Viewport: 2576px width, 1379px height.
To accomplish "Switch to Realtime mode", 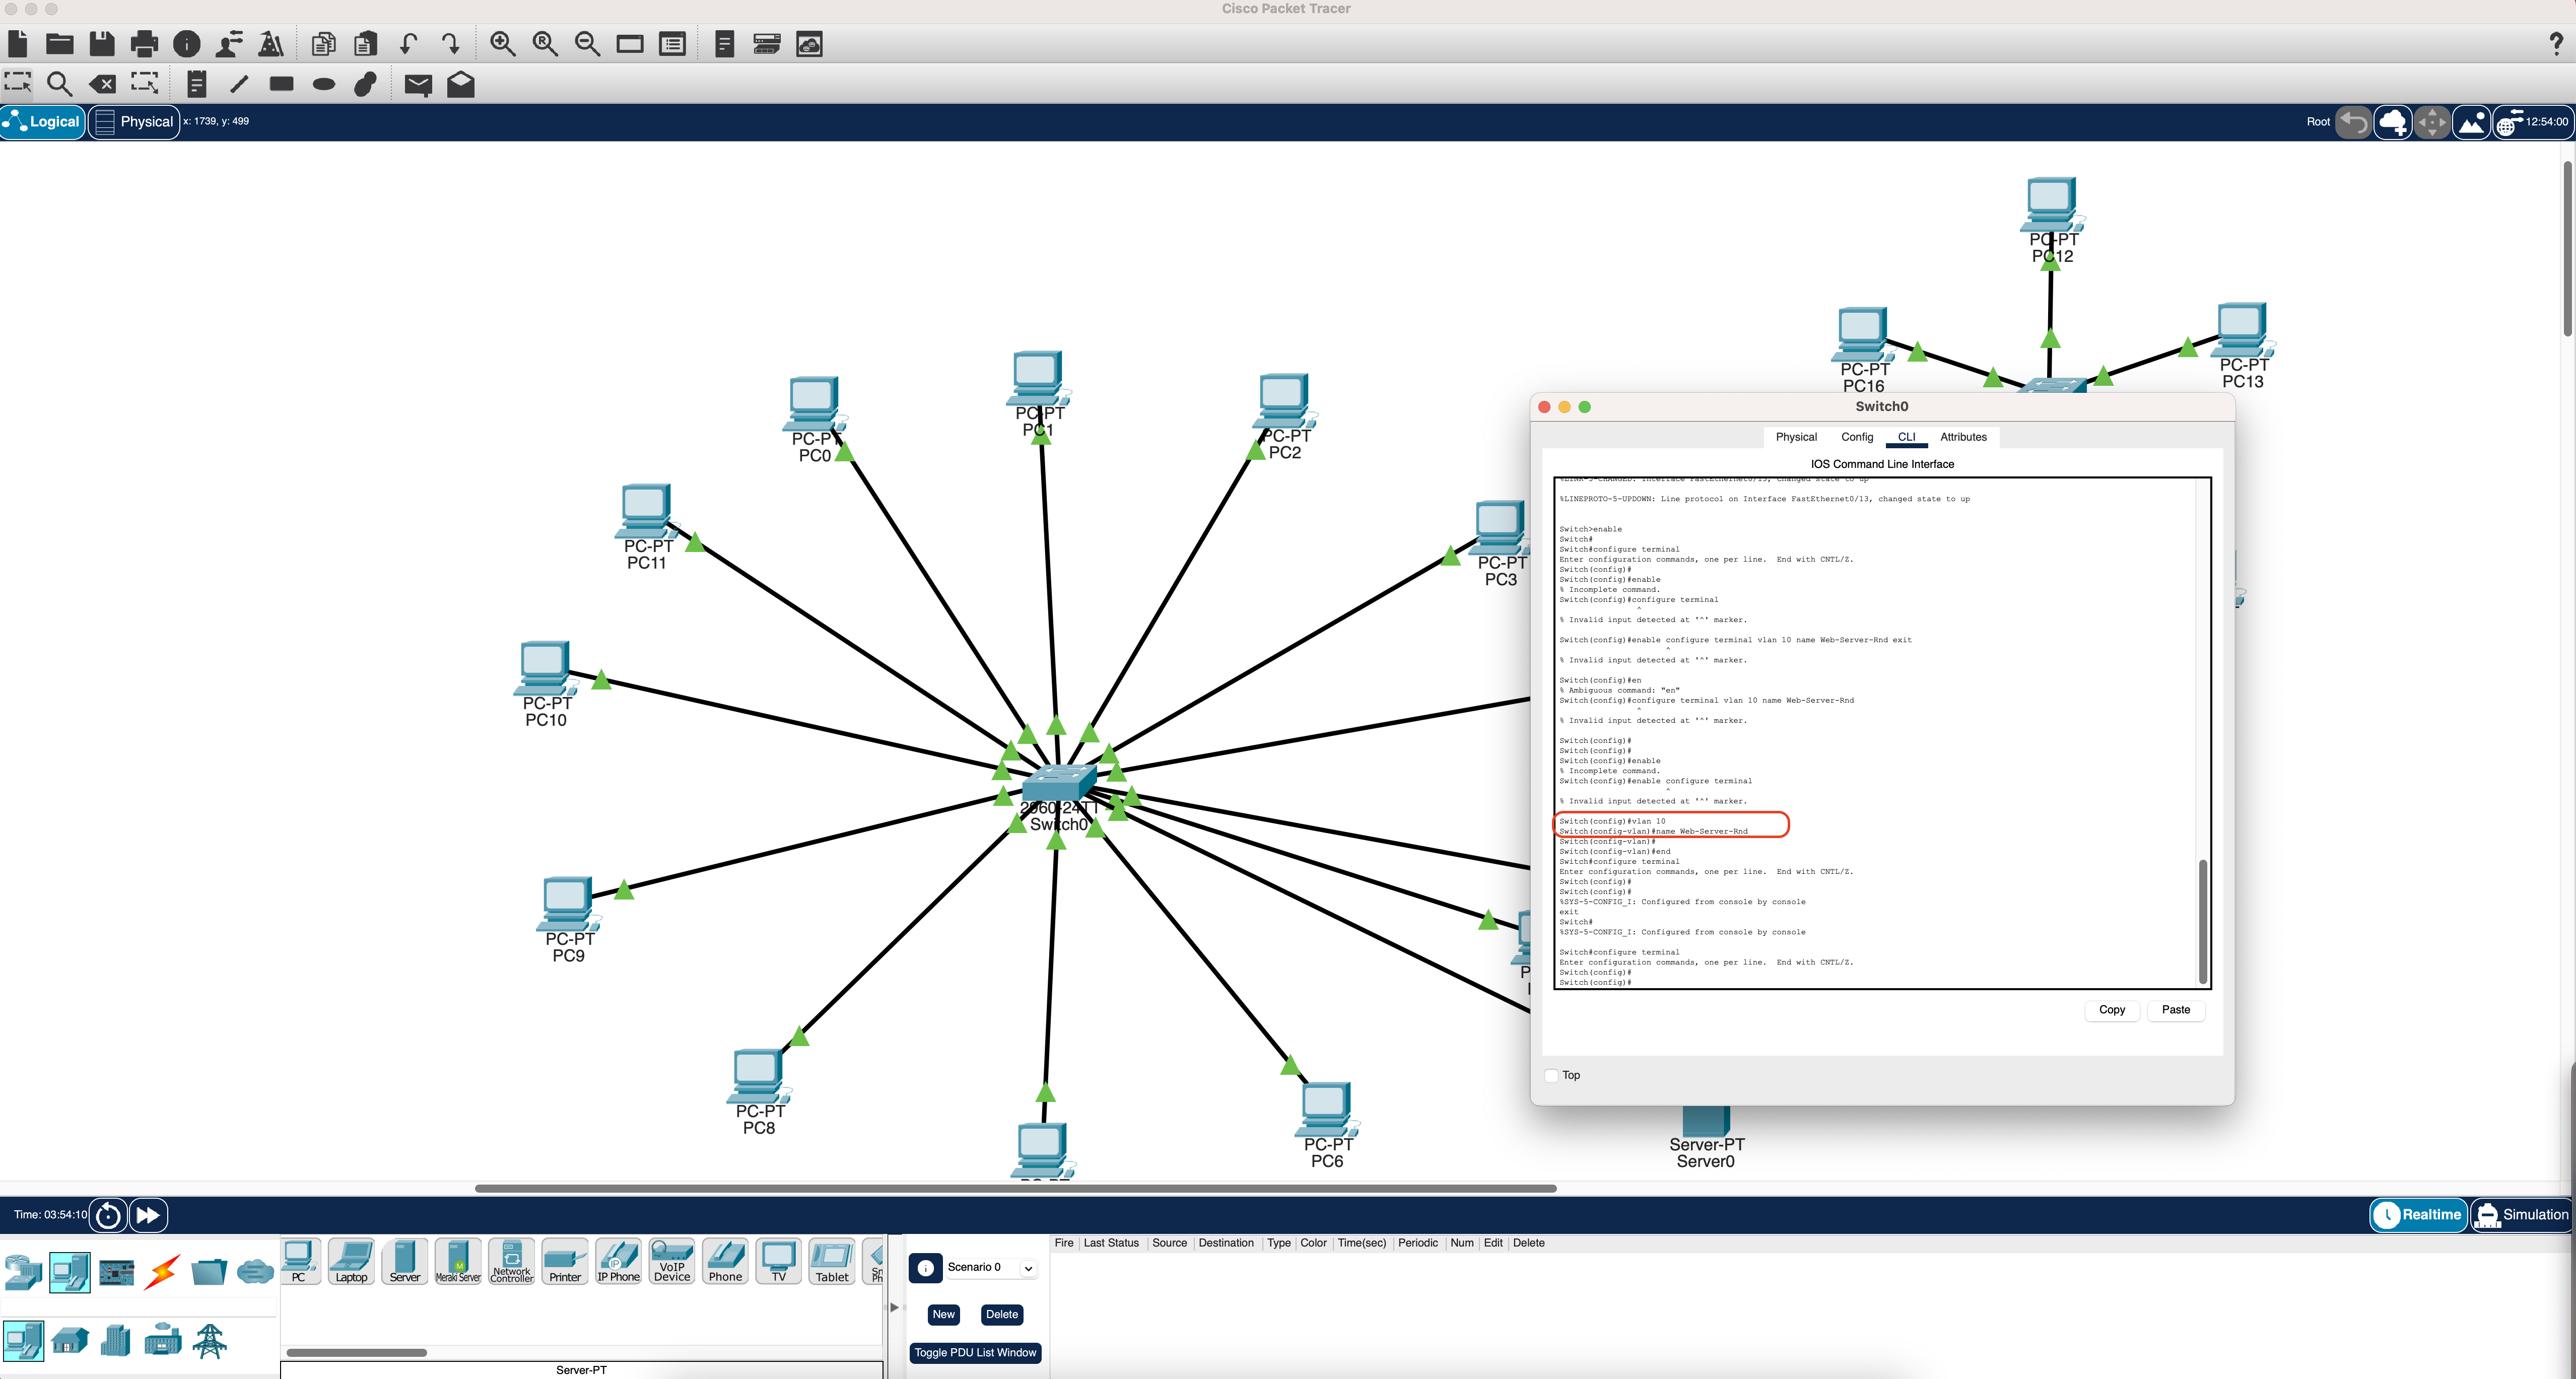I will click(x=2419, y=1214).
